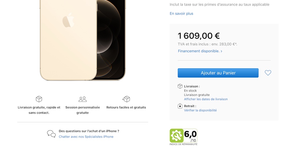This screenshot has width=285, height=148.
Task: Click Retours faciles et gratuits label
Action: (x=126, y=107)
